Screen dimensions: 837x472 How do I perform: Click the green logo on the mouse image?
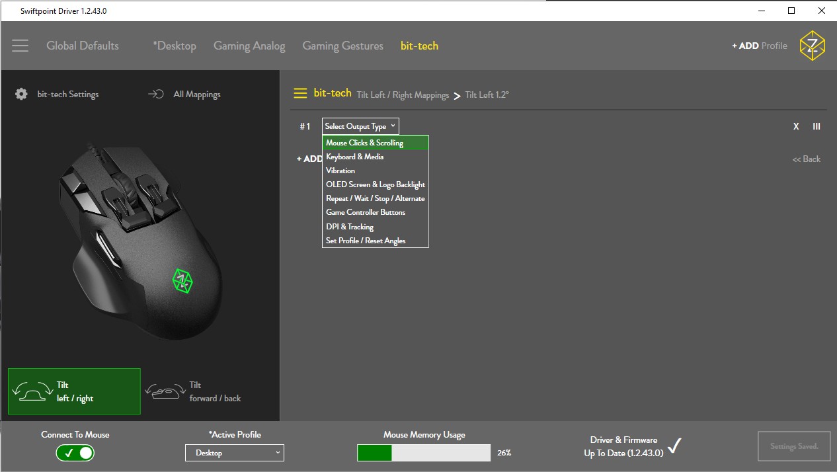click(x=182, y=280)
